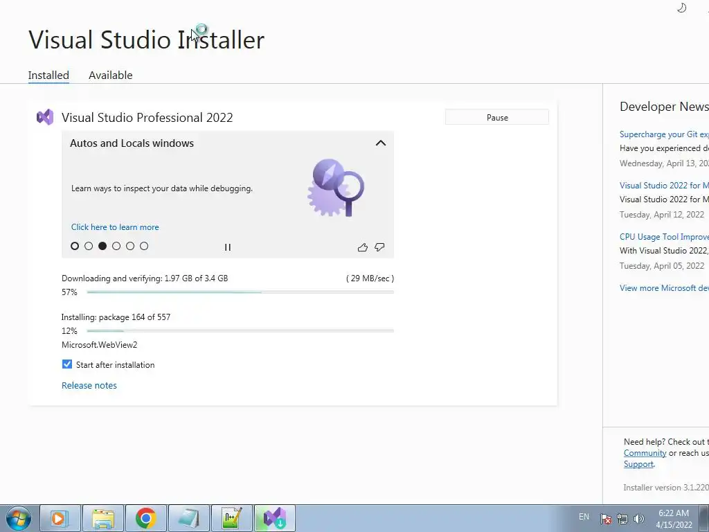Open the Support link
Viewport: 709px width, 532px height.
(638, 464)
